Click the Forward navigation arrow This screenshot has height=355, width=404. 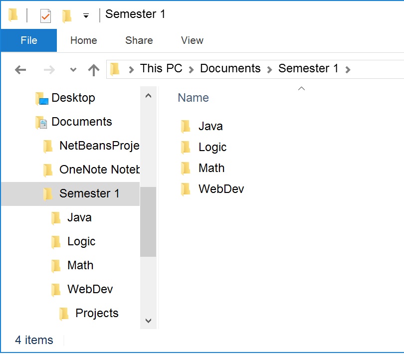coord(48,69)
